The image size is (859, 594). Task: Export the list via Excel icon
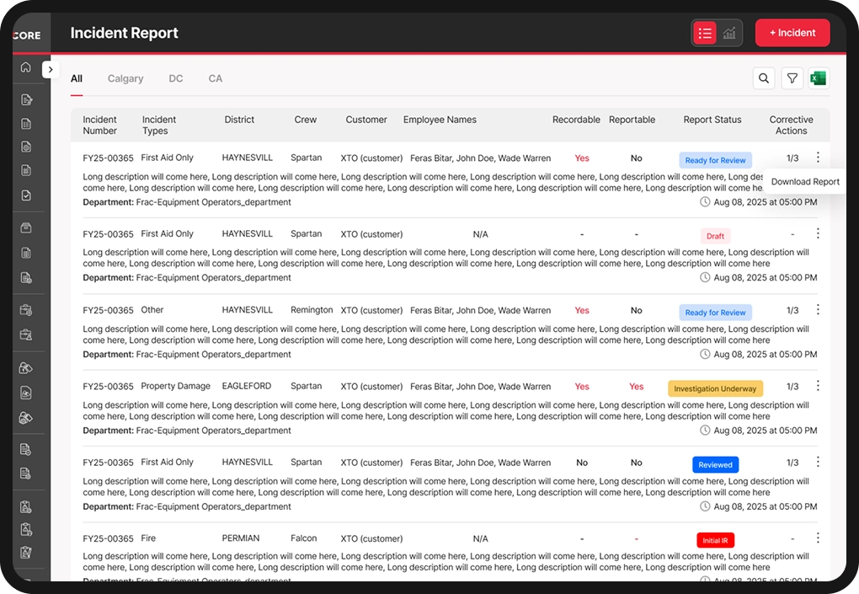click(x=819, y=78)
